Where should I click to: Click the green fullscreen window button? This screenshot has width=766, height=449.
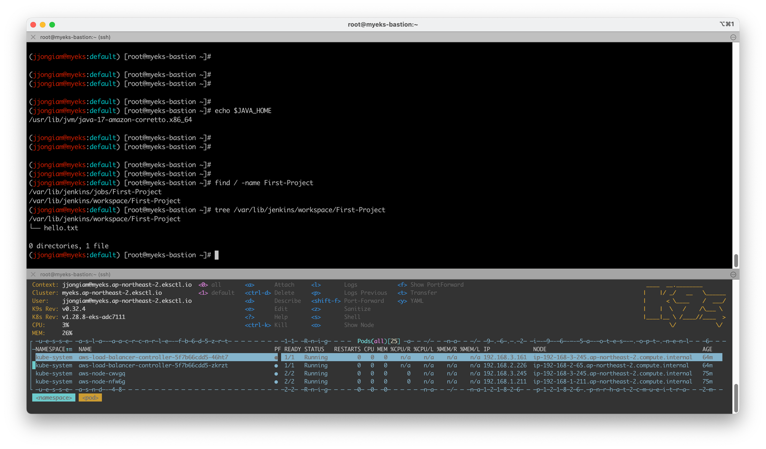pyautogui.click(x=52, y=25)
